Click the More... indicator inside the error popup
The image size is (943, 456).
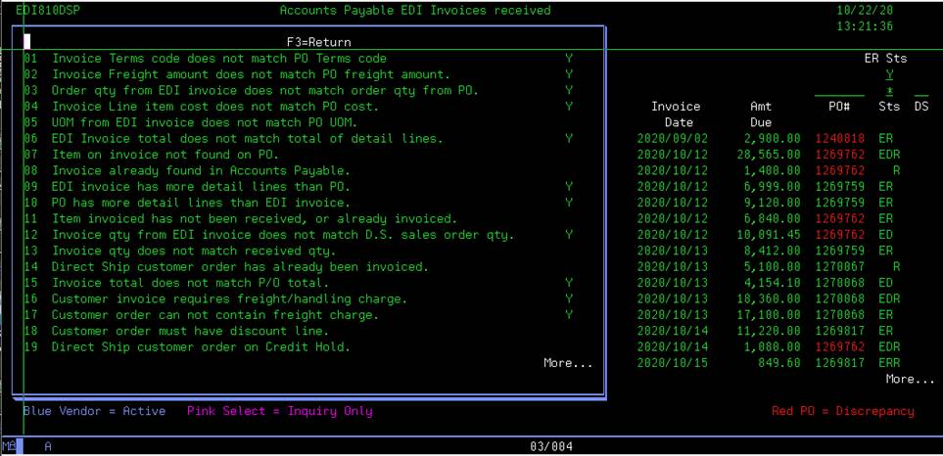568,363
